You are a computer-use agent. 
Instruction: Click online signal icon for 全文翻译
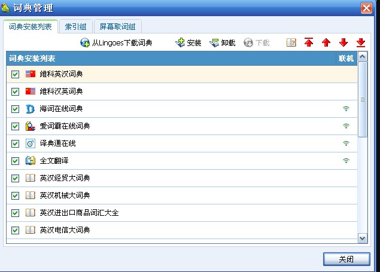[x=346, y=160]
